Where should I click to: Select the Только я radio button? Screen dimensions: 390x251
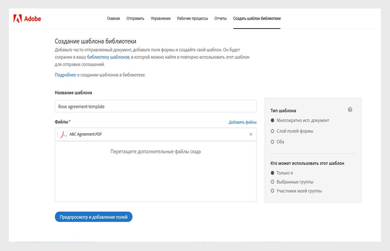coord(272,173)
